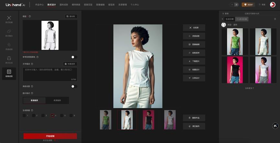This screenshot has width=280, height=143.
Task: Select the 款式生成 sidebar icon
Action: tap(9, 60)
